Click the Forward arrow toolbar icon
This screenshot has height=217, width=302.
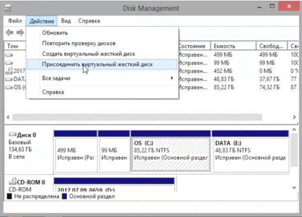(20, 33)
